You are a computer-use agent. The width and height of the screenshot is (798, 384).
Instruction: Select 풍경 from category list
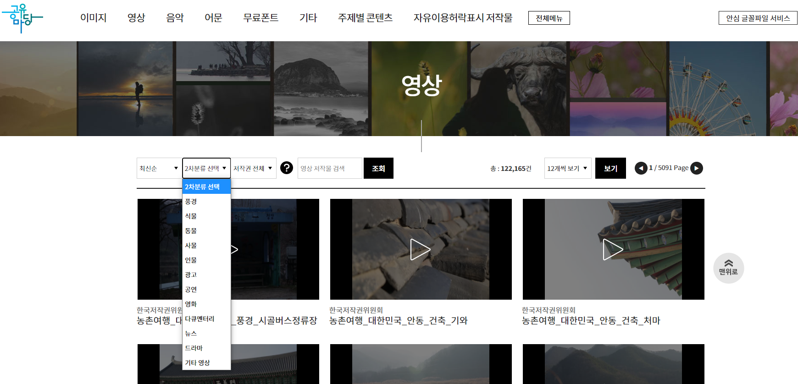point(206,201)
